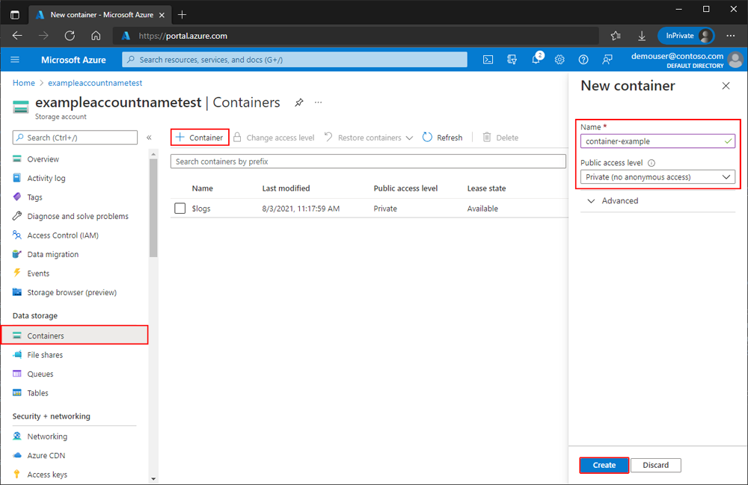This screenshot has height=485, width=748.
Task: Open Public access level dropdown
Action: (657, 177)
